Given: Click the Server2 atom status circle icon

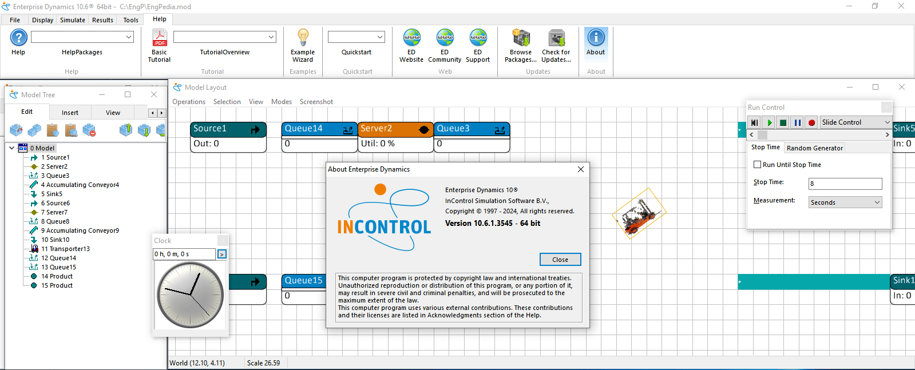Looking at the screenshot, I should click(x=423, y=130).
